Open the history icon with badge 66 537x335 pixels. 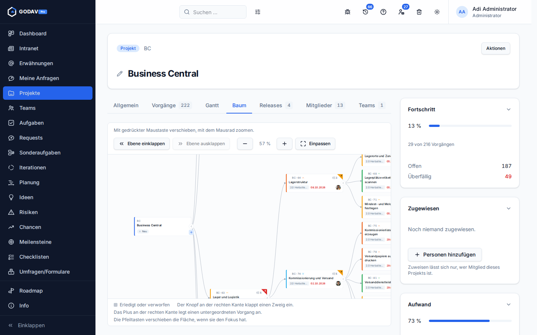(365, 12)
